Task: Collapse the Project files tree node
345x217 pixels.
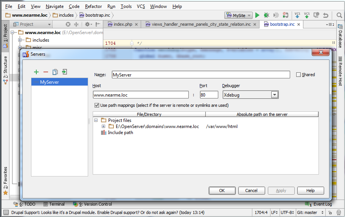Action: [96, 120]
